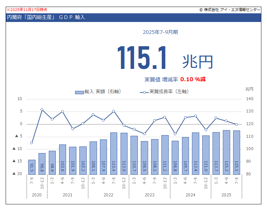The width and height of the screenshot is (267, 211).
Task: Click the 2025 4-6 bar labeled 115.2
Action: pos(226,152)
